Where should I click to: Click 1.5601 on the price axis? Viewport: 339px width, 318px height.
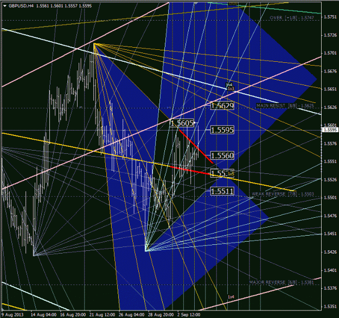[x=330, y=125]
